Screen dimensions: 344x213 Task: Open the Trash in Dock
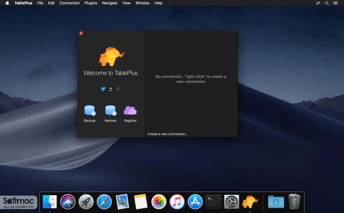coord(294,201)
